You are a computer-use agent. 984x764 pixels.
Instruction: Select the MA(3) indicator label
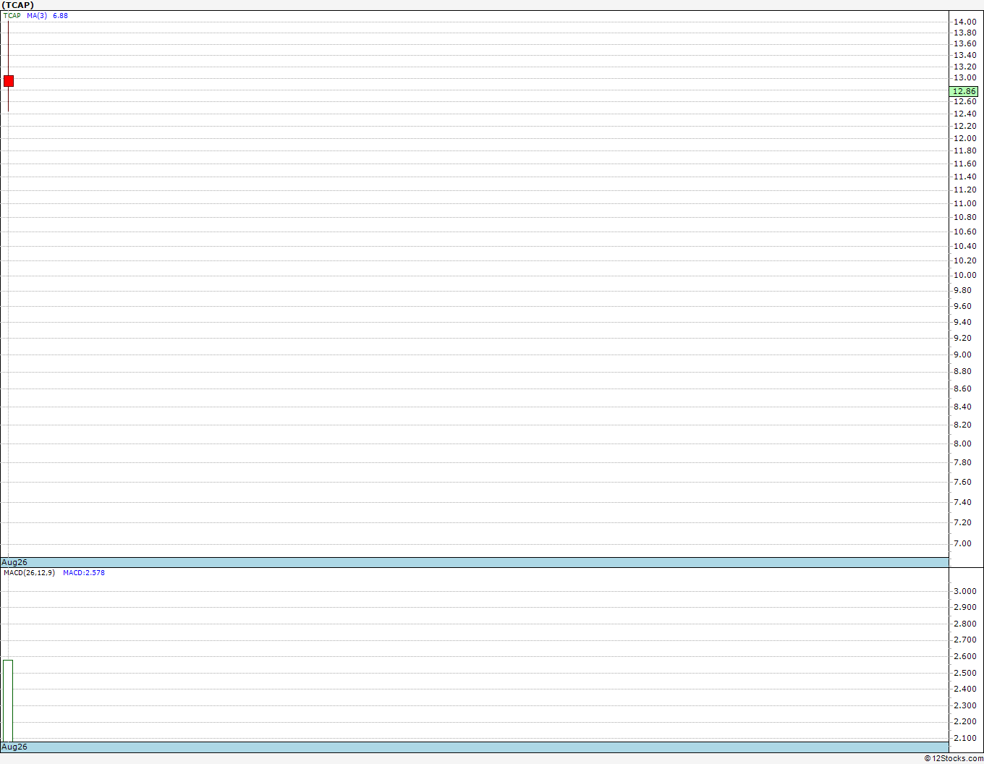pos(37,15)
